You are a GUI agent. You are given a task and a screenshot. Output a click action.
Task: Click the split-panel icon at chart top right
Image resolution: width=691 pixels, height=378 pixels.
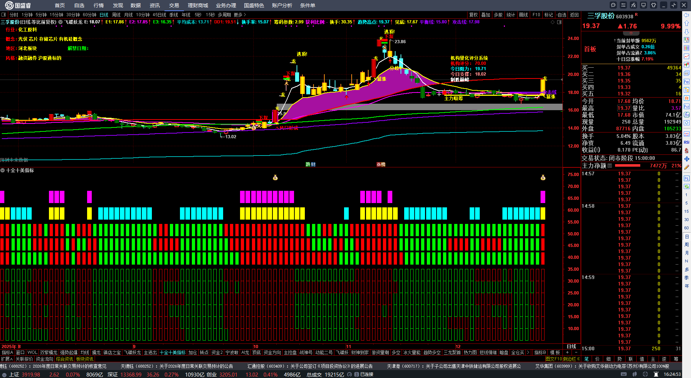pos(559,22)
